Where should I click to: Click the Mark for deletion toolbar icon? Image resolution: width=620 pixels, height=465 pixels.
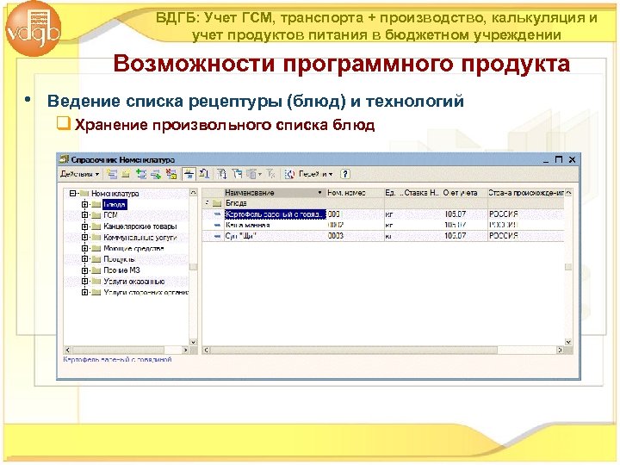tap(171, 174)
